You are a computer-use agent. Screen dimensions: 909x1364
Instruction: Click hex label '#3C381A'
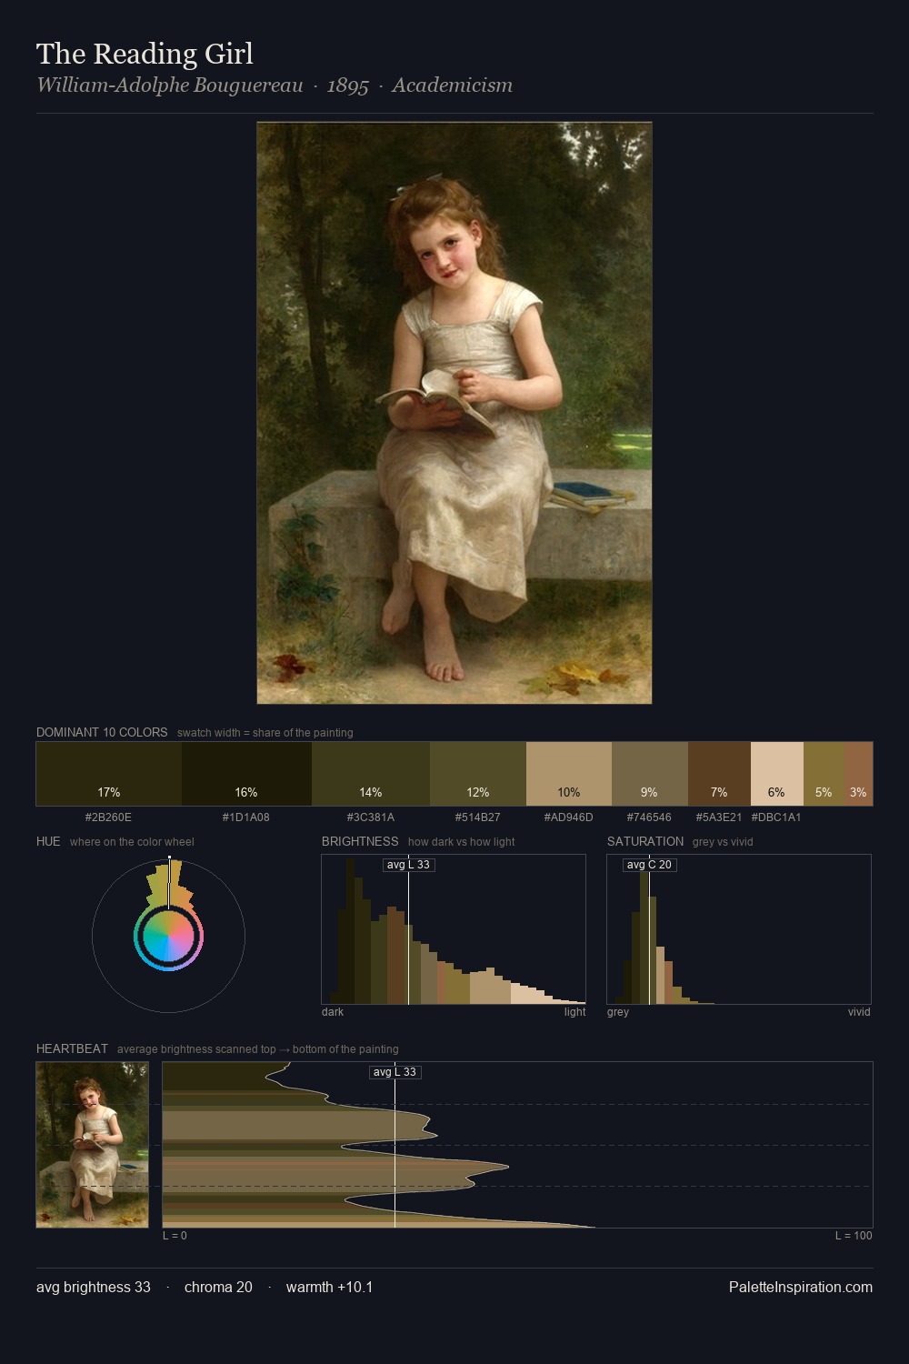[x=371, y=817]
